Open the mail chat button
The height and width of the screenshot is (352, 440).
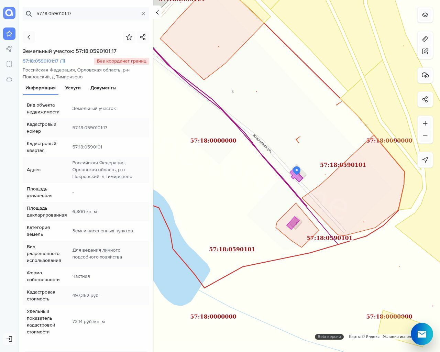(421, 334)
